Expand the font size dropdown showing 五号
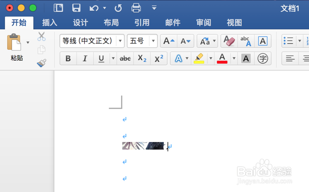 [x=154, y=41]
